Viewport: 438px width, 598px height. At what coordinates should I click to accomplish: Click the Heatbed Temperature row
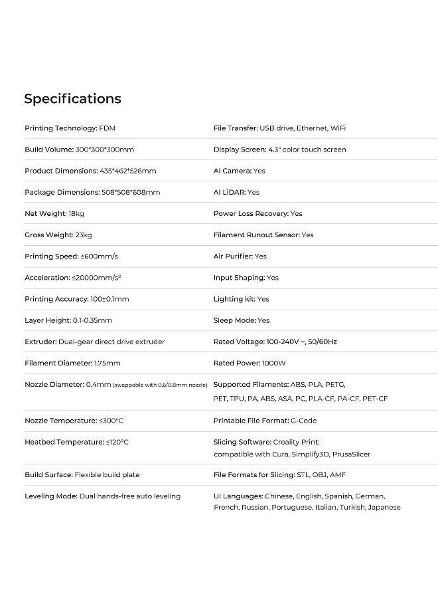pos(76,442)
